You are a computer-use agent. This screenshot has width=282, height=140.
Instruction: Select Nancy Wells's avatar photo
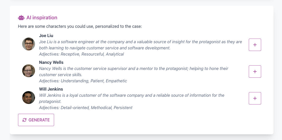coord(29,71)
